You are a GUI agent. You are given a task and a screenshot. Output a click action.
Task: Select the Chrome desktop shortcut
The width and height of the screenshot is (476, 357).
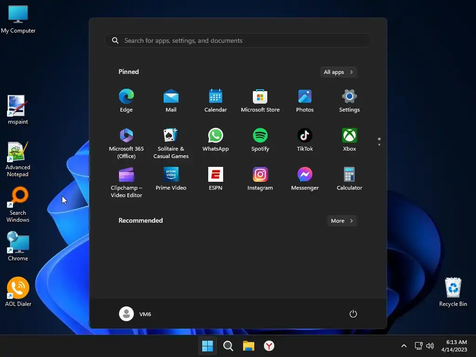click(18, 246)
